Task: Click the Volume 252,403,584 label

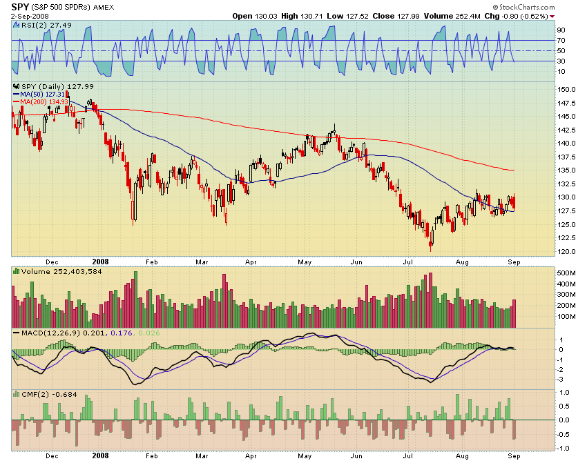Action: coord(61,271)
